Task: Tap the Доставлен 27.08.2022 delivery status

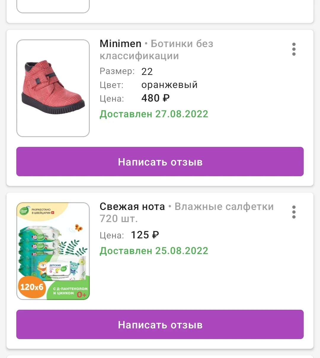Action: pos(154,114)
